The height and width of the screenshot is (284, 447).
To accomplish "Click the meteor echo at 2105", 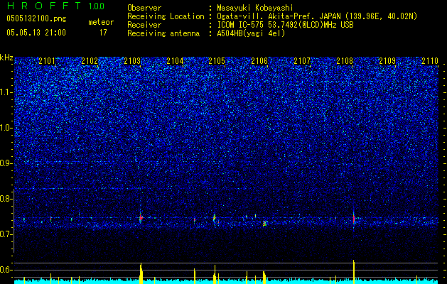I will click(x=215, y=219).
